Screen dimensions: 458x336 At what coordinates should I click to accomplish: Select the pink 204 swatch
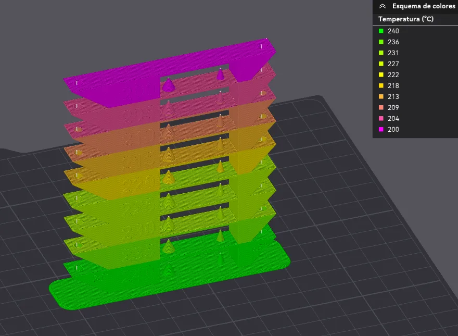pos(380,118)
